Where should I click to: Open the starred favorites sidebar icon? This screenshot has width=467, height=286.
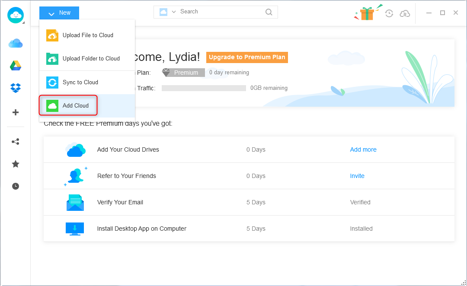[16, 164]
